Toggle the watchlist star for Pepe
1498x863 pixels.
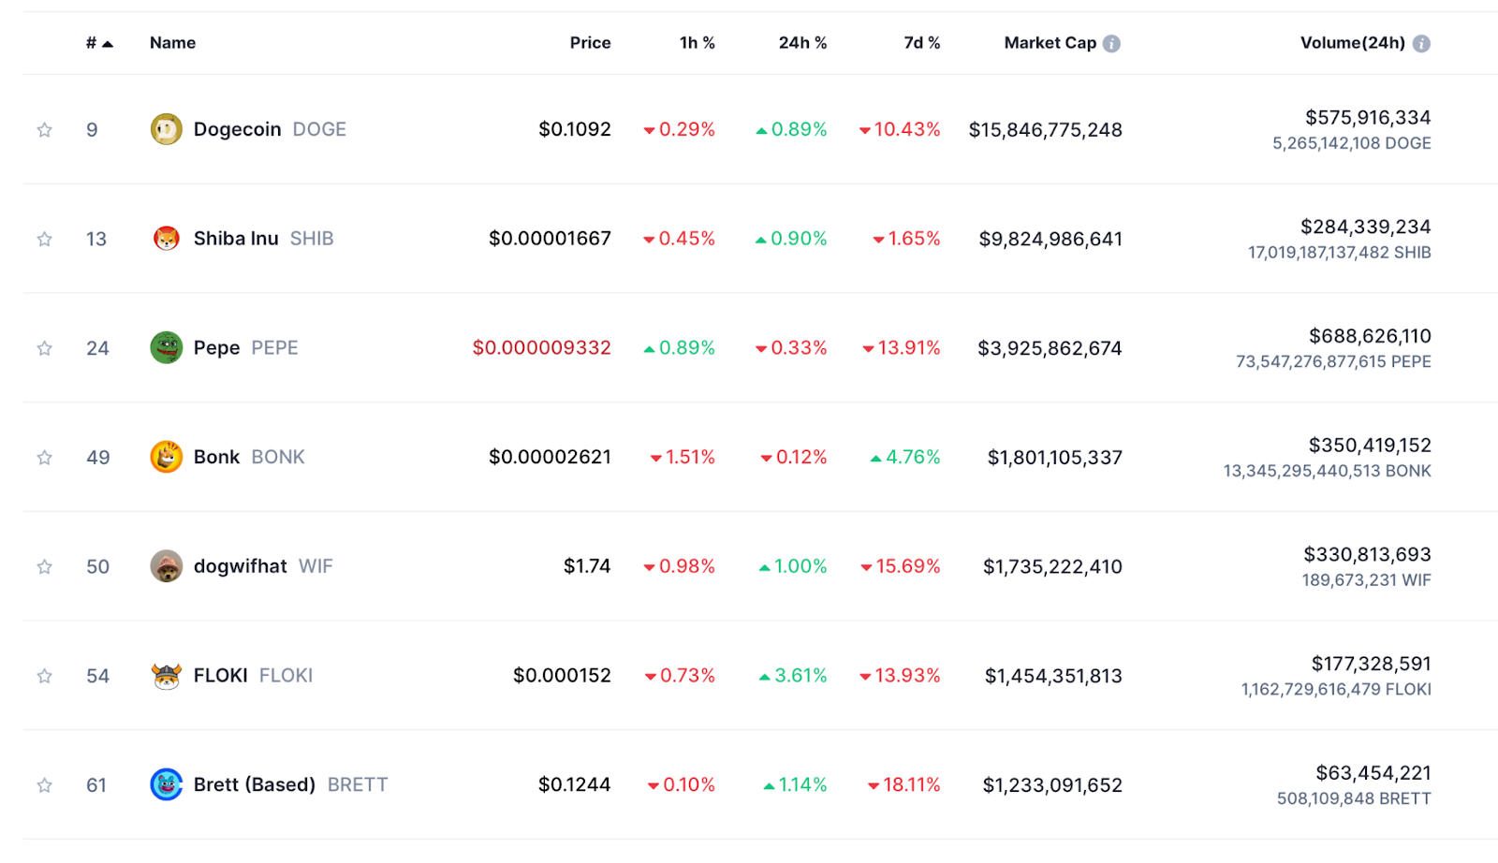[x=44, y=348]
